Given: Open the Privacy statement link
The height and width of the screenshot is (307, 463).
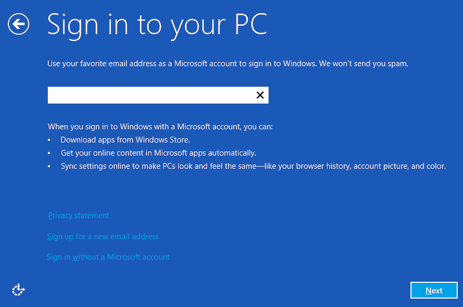Looking at the screenshot, I should click(x=78, y=216).
